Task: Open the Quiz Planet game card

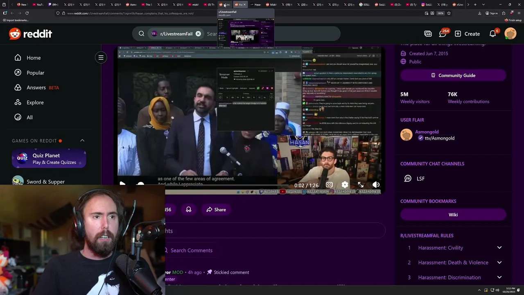Action: click(x=49, y=159)
